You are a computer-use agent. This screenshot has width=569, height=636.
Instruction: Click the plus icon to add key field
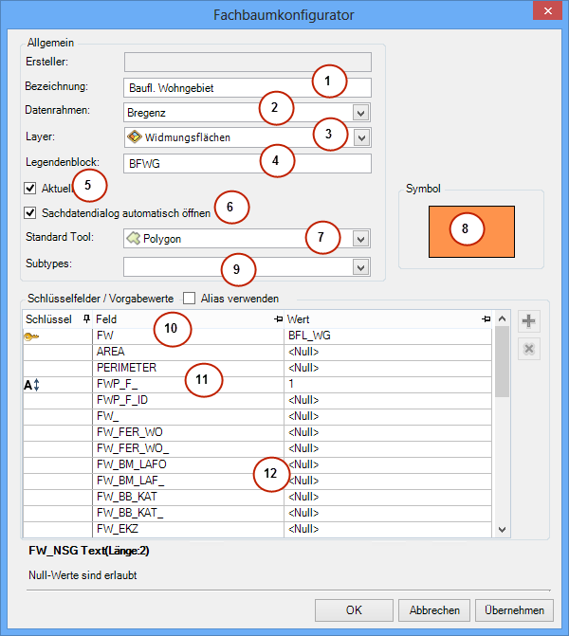(528, 321)
